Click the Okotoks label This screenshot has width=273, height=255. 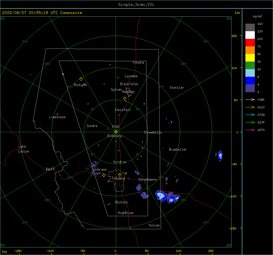pos(121,202)
